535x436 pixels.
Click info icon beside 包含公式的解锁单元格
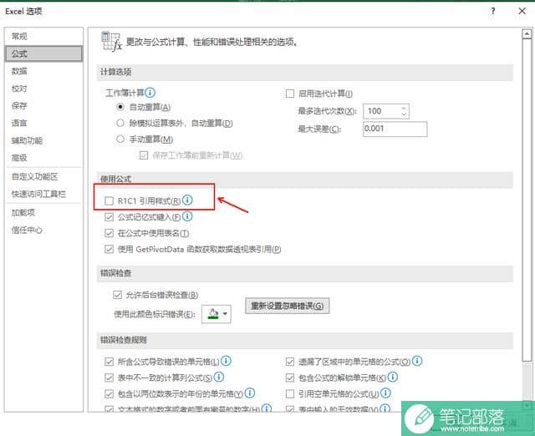click(x=393, y=377)
